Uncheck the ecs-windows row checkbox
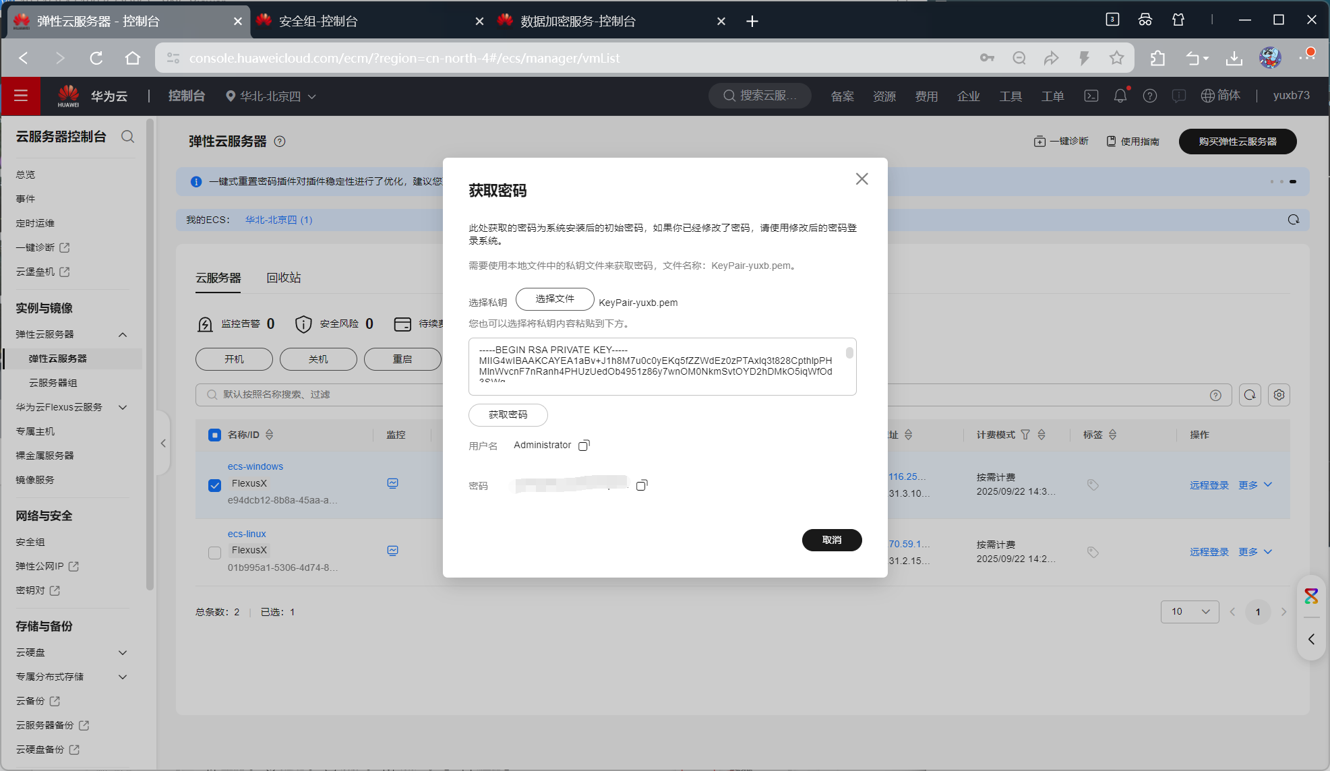1330x771 pixels. [x=215, y=485]
